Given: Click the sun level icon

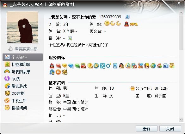Looking at the screenshot, I should point(107,23).
